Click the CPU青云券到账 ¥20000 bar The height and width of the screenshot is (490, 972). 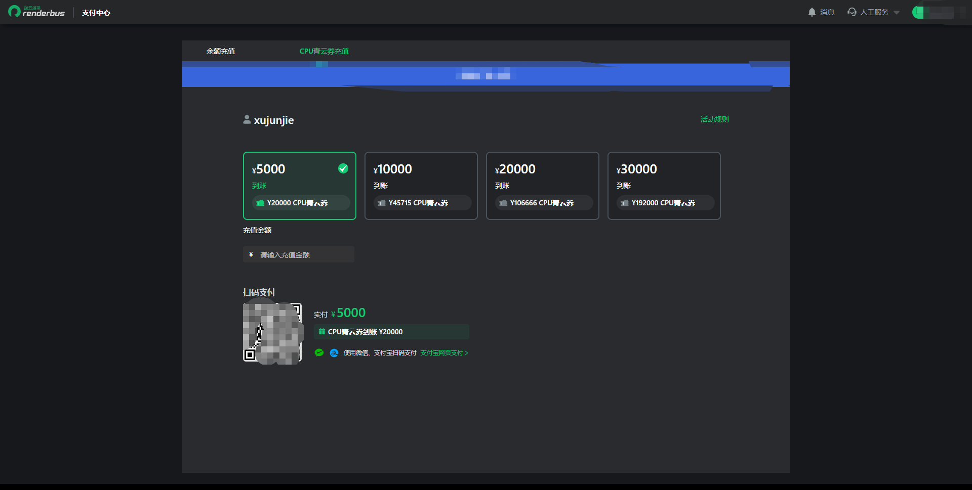point(391,332)
